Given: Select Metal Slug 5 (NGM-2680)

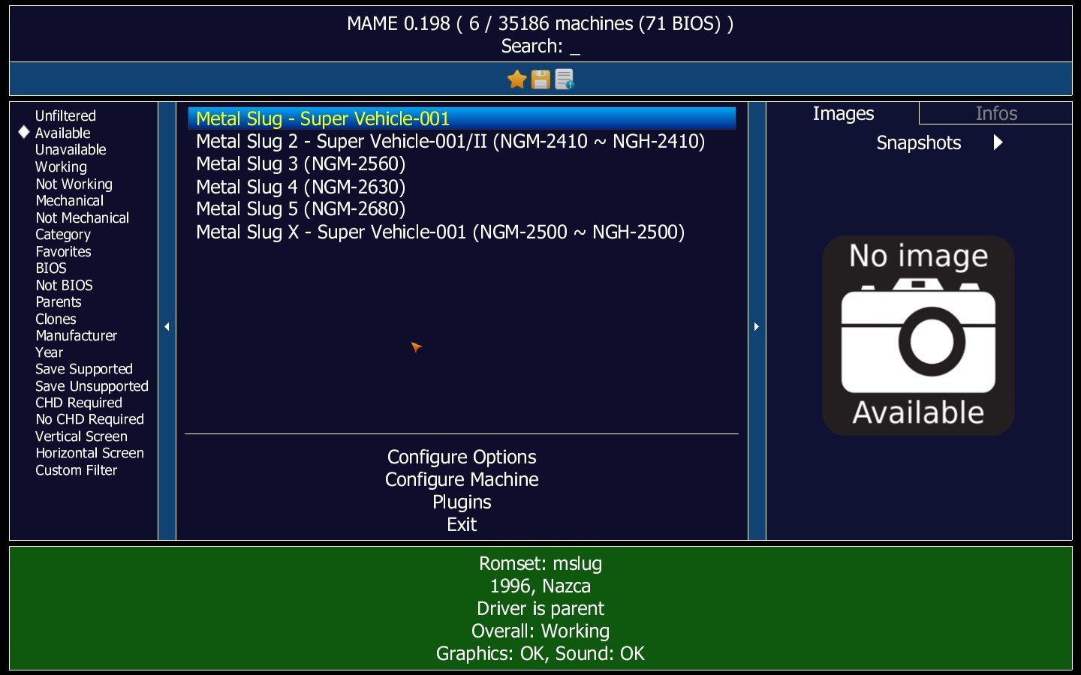Looking at the screenshot, I should (462, 209).
